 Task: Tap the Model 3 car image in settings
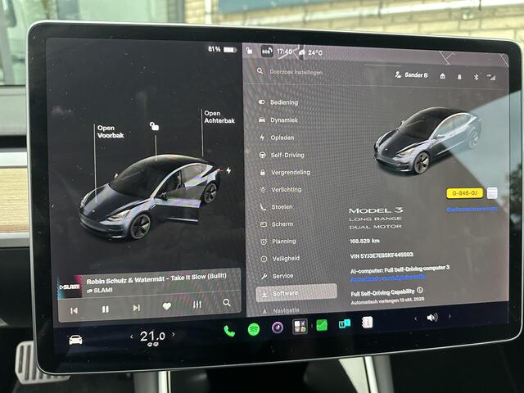[x=427, y=140]
